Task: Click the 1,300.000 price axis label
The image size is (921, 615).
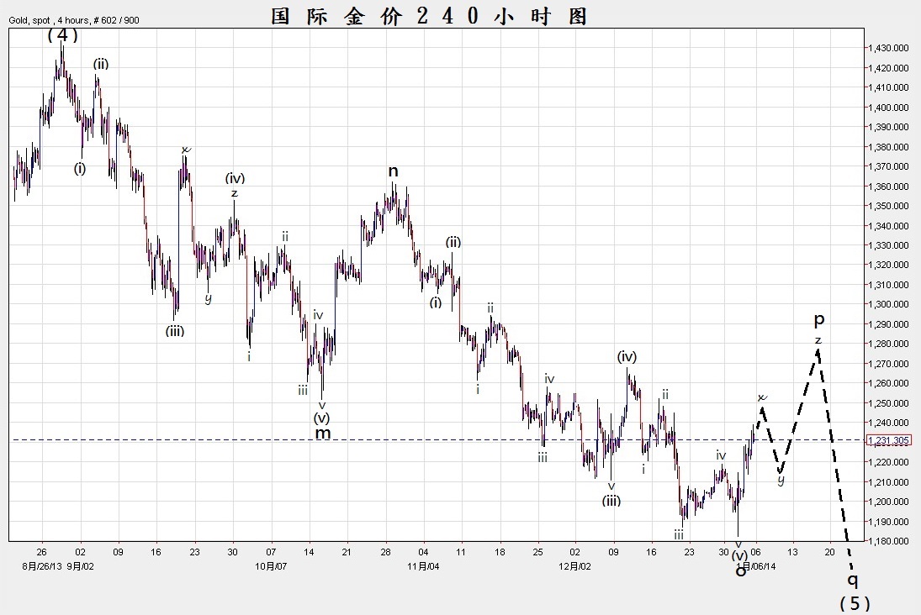Action: [888, 304]
